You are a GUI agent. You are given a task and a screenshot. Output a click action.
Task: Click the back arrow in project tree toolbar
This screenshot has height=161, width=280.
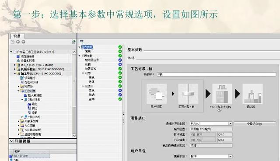[x=18, y=42]
